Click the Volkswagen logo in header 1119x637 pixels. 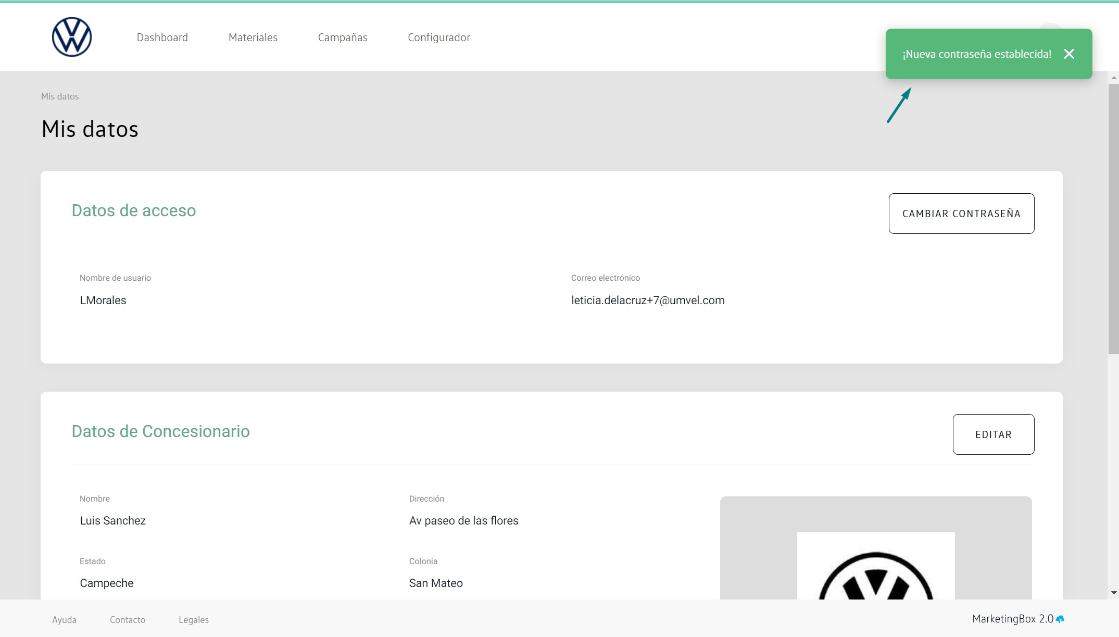coord(72,37)
